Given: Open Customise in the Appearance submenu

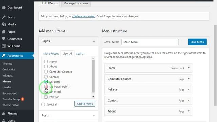Looking at the screenshot, I should pyautogui.click(x=9, y=69).
